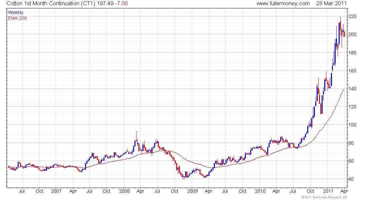This screenshot has height=200, width=367.
Task: Click the 2011 year label on the time axis
Action: (328, 191)
